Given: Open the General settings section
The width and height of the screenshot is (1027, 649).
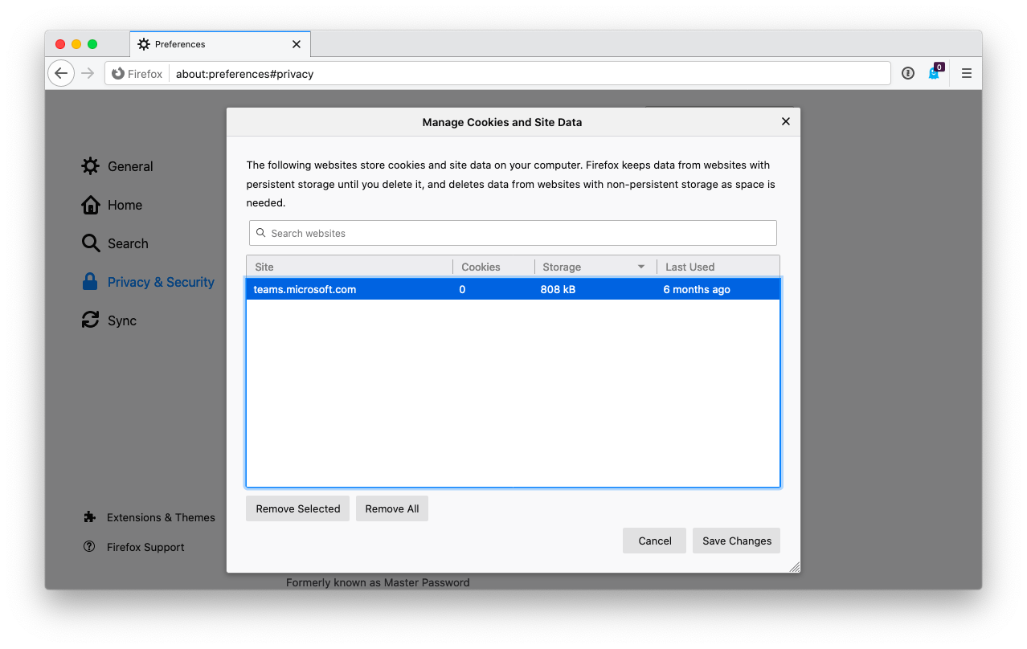Looking at the screenshot, I should [x=129, y=166].
